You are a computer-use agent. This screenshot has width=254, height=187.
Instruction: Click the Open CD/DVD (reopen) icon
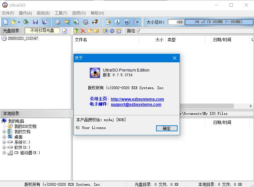(26, 22)
